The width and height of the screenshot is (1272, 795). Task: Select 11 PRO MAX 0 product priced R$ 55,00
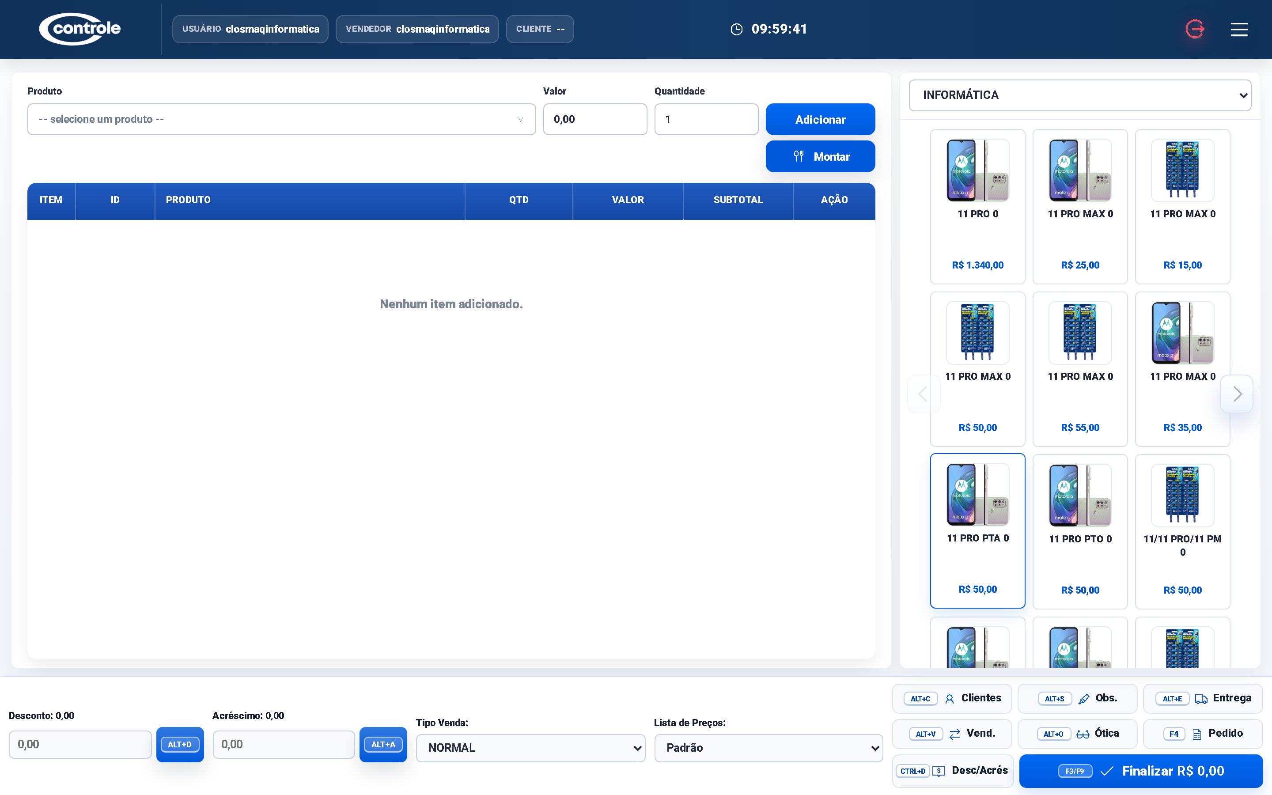[1079, 369]
